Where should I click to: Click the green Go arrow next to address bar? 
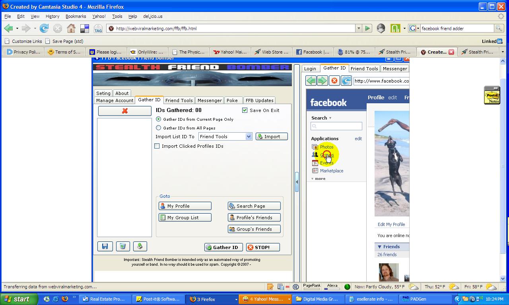click(x=367, y=28)
